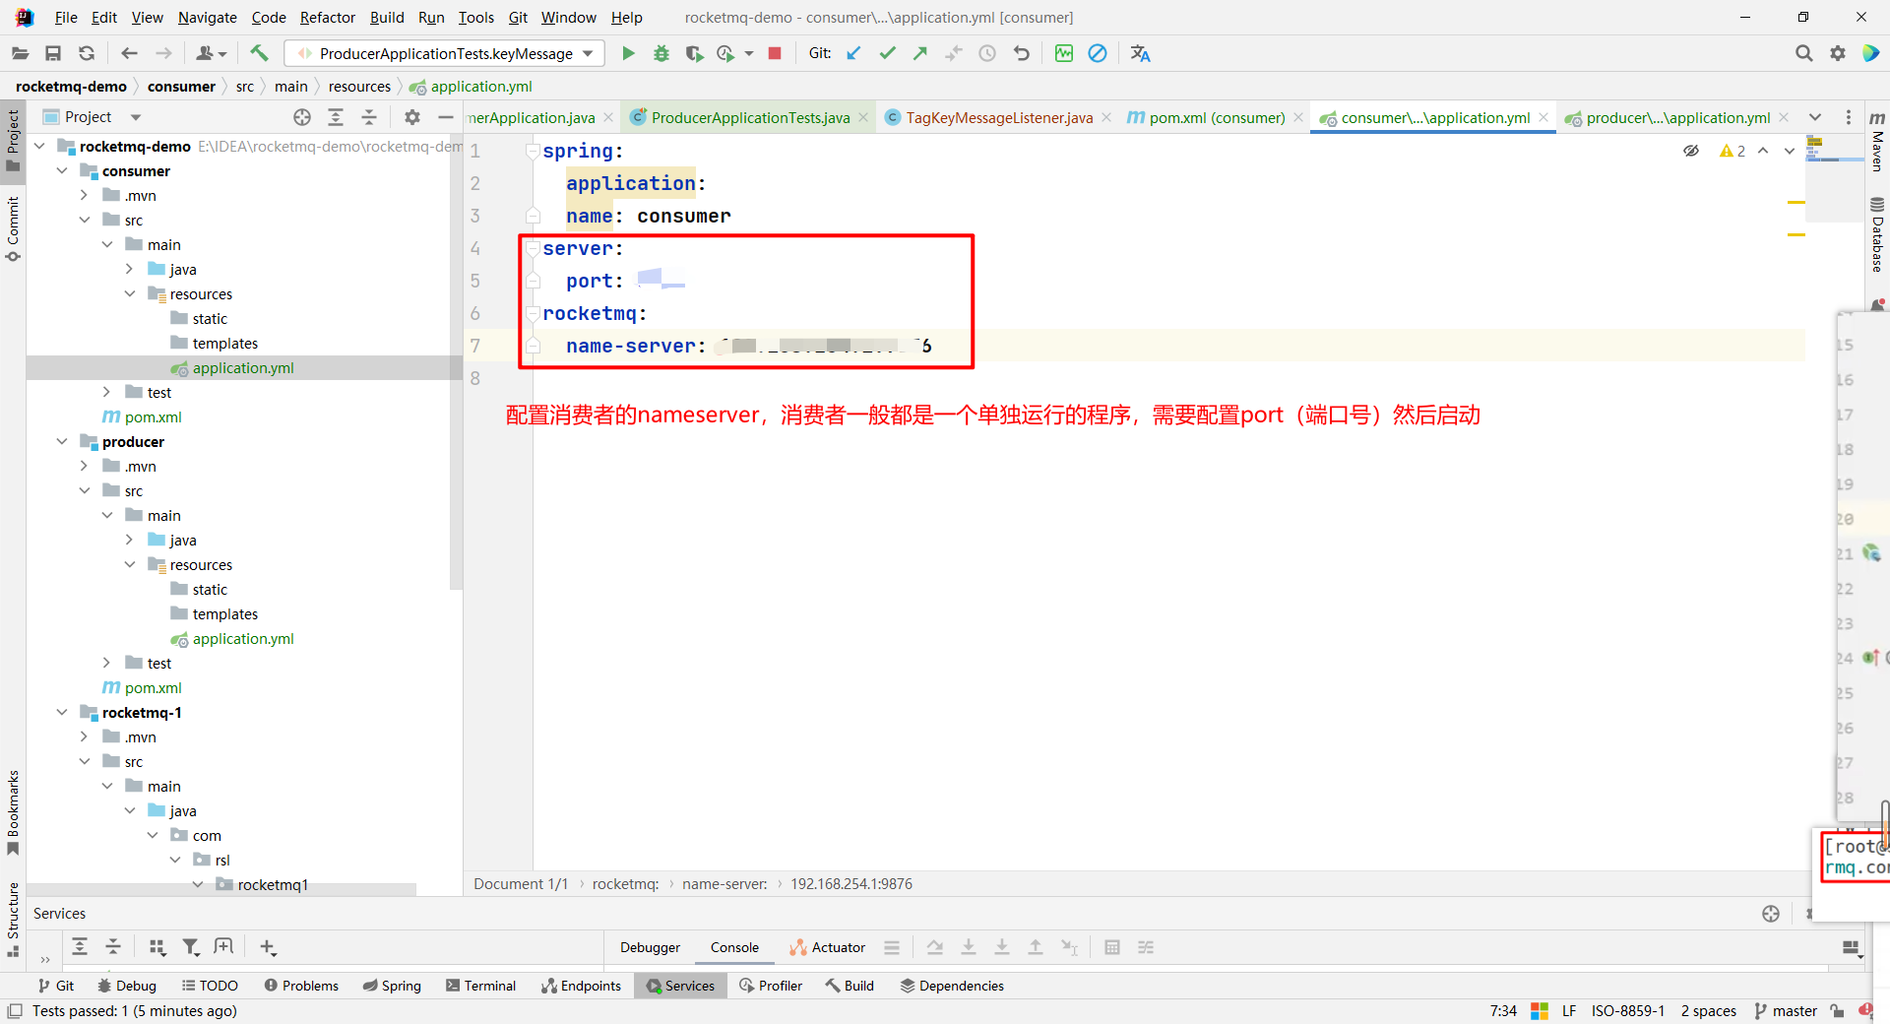Toggle the Commit tool window stripe
The image size is (1890, 1024).
coord(13,228)
